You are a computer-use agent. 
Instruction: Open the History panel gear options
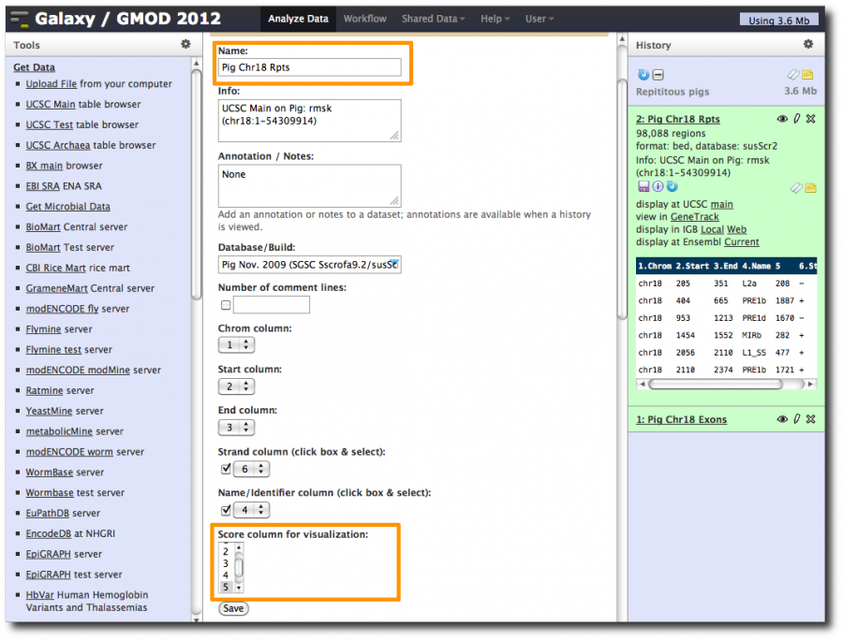(808, 44)
